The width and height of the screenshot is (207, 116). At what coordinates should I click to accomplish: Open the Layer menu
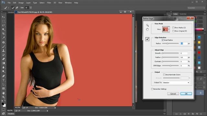(28, 3)
